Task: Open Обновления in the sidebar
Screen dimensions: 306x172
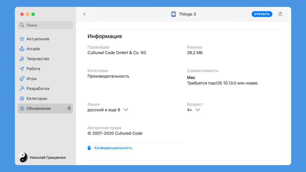Action: click(45, 108)
